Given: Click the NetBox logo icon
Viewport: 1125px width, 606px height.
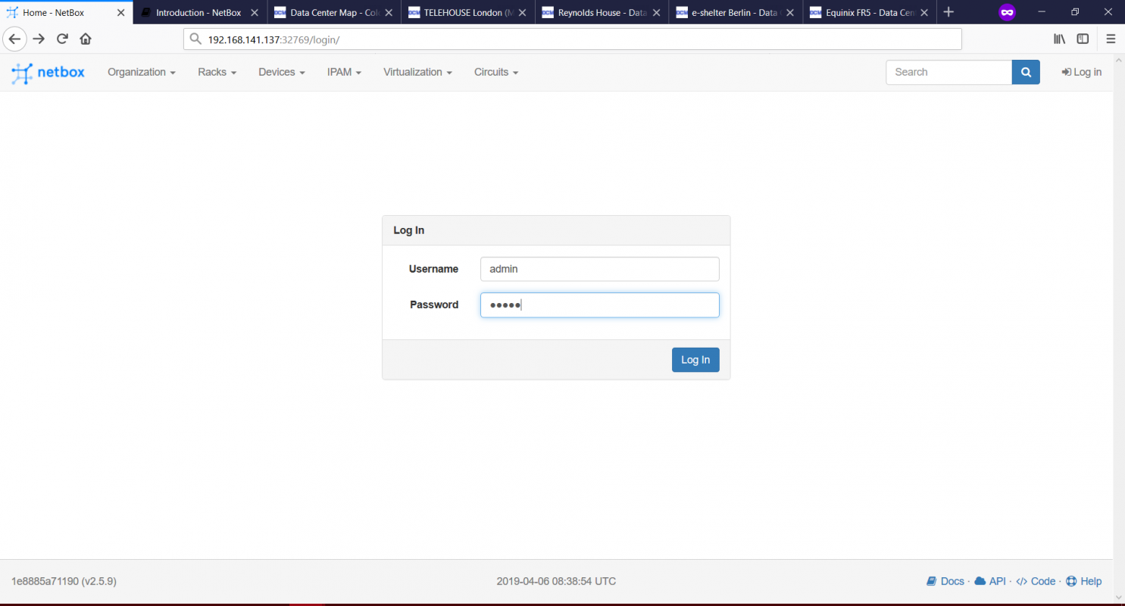Looking at the screenshot, I should (22, 72).
